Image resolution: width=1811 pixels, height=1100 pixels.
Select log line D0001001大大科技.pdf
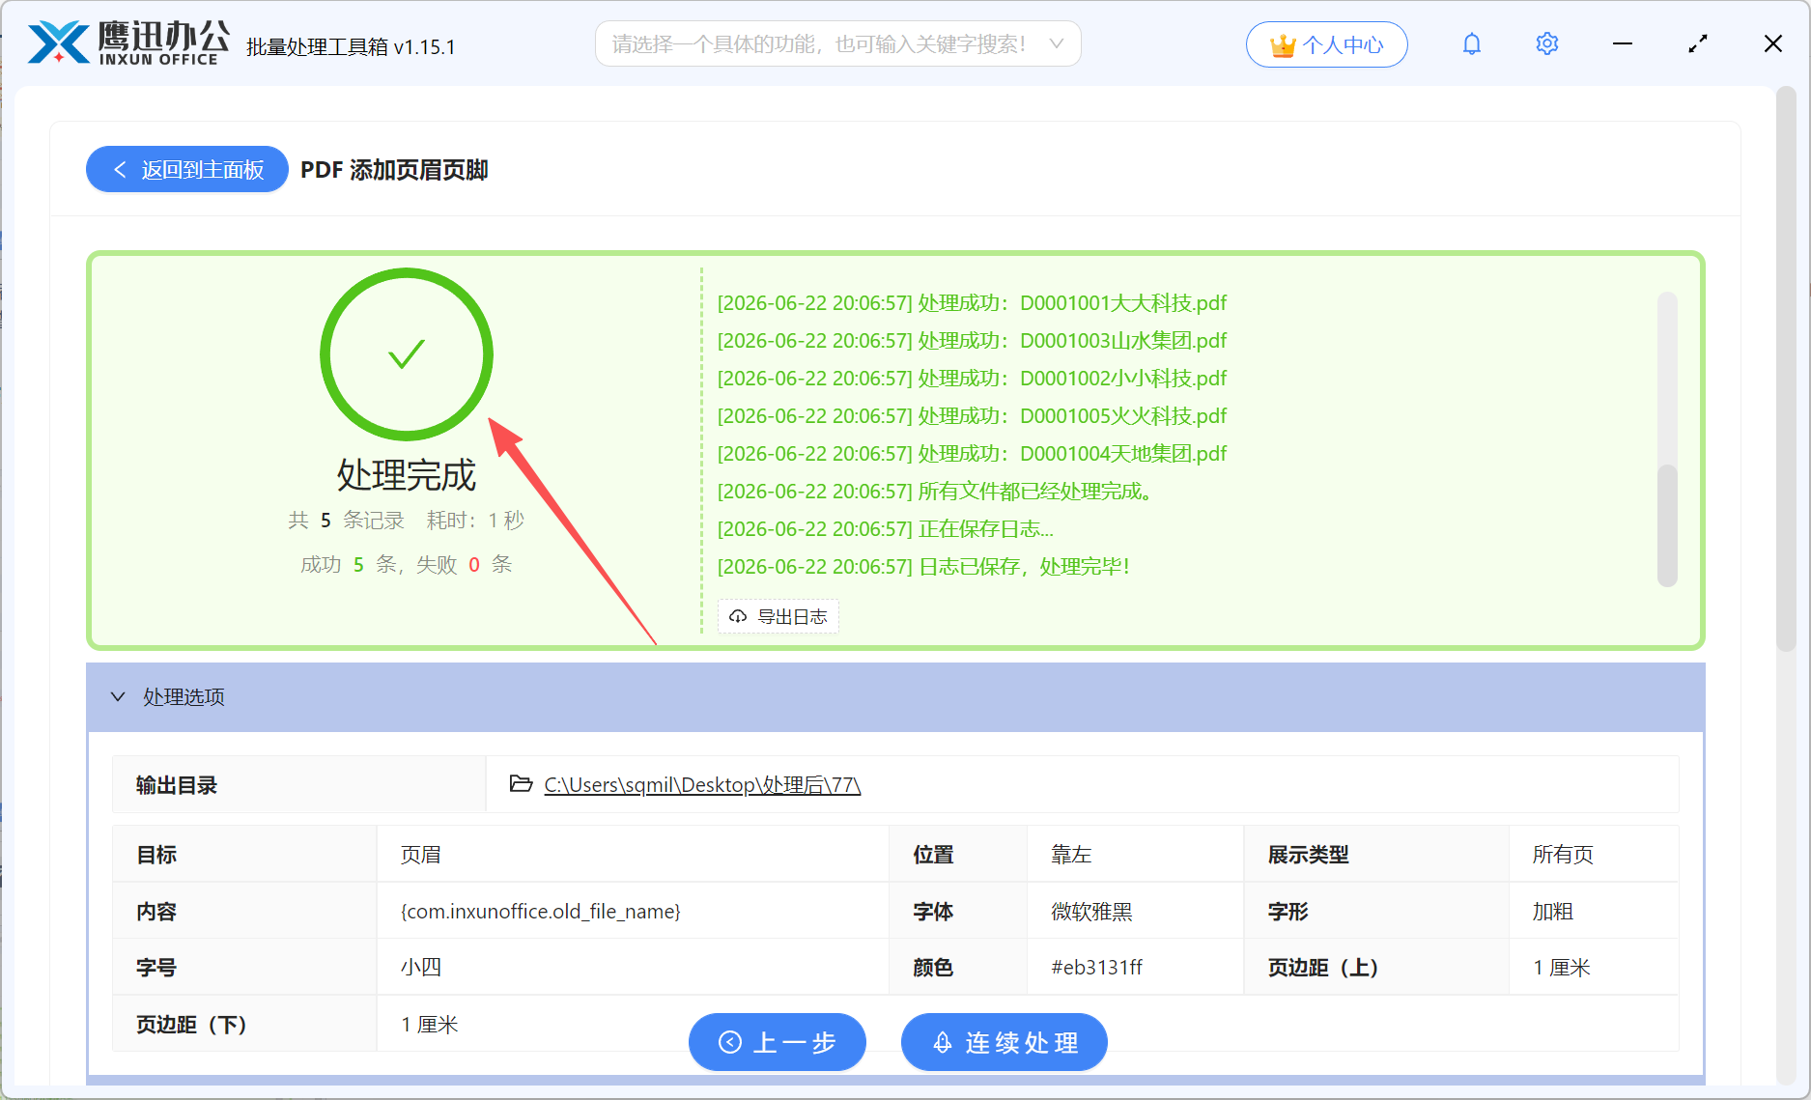[972, 303]
